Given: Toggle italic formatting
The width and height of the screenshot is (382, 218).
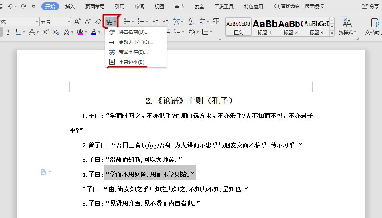Looking at the screenshot, I should pos(8,32).
